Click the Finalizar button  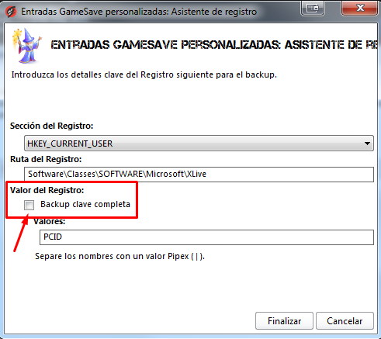284,321
